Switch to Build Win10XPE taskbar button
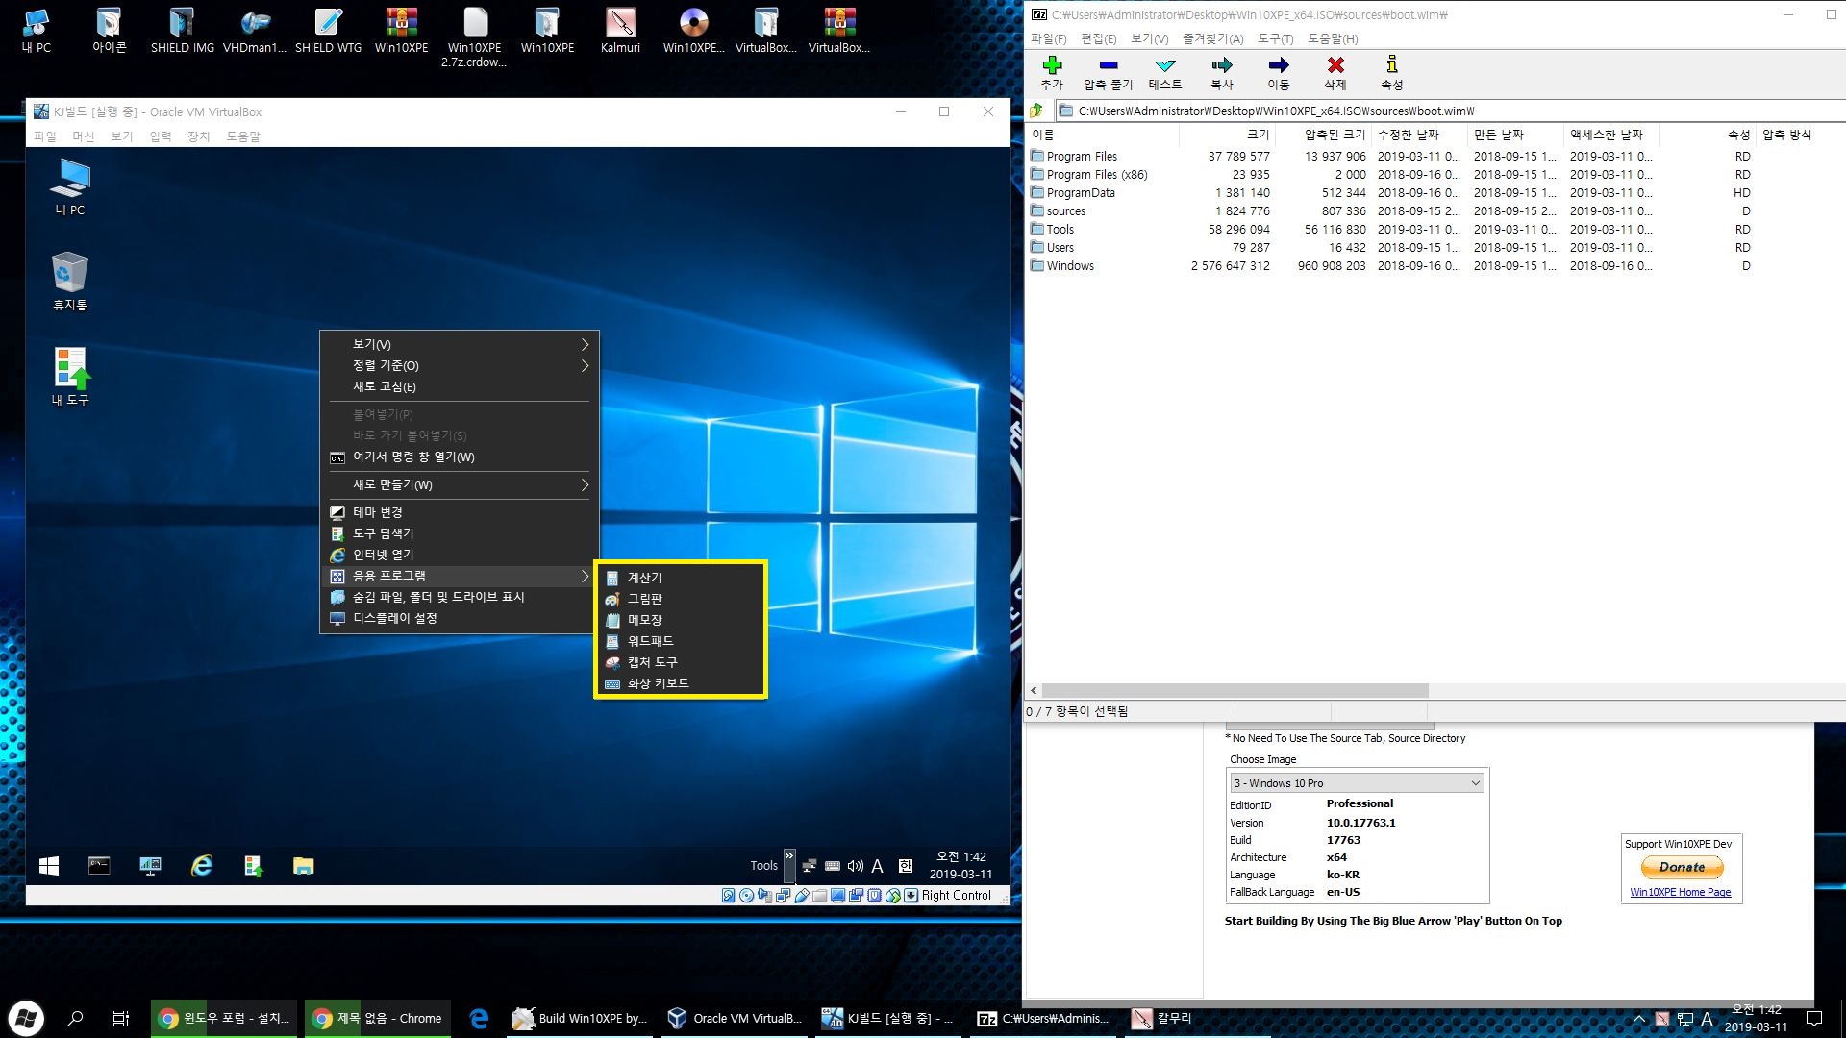This screenshot has height=1038, width=1846. click(x=581, y=1018)
